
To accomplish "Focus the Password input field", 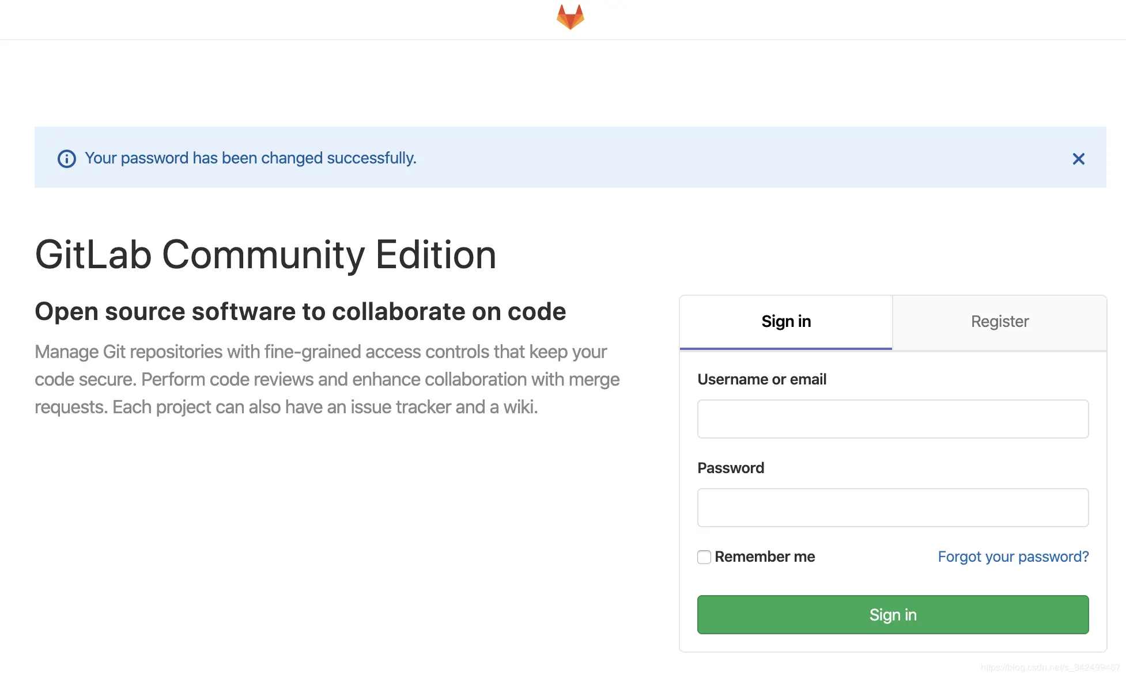I will (893, 508).
